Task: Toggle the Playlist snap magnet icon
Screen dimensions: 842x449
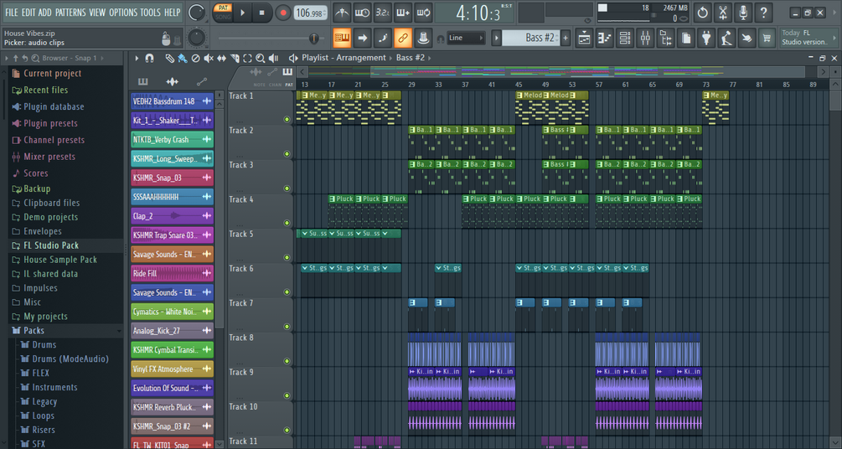Action: point(149,58)
